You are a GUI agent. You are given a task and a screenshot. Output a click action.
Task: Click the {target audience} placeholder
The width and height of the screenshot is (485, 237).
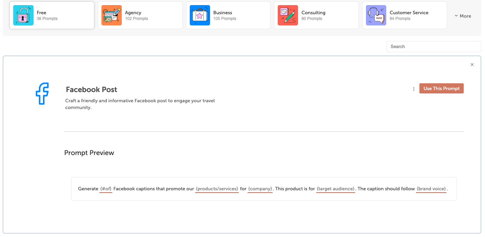336,189
